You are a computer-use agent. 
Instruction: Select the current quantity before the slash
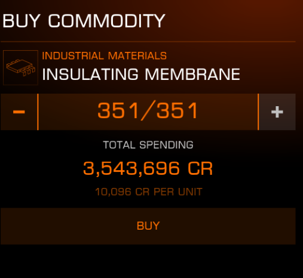click(118, 110)
